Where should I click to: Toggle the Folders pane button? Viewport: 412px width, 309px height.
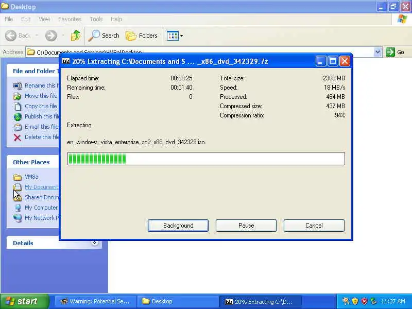(x=142, y=36)
